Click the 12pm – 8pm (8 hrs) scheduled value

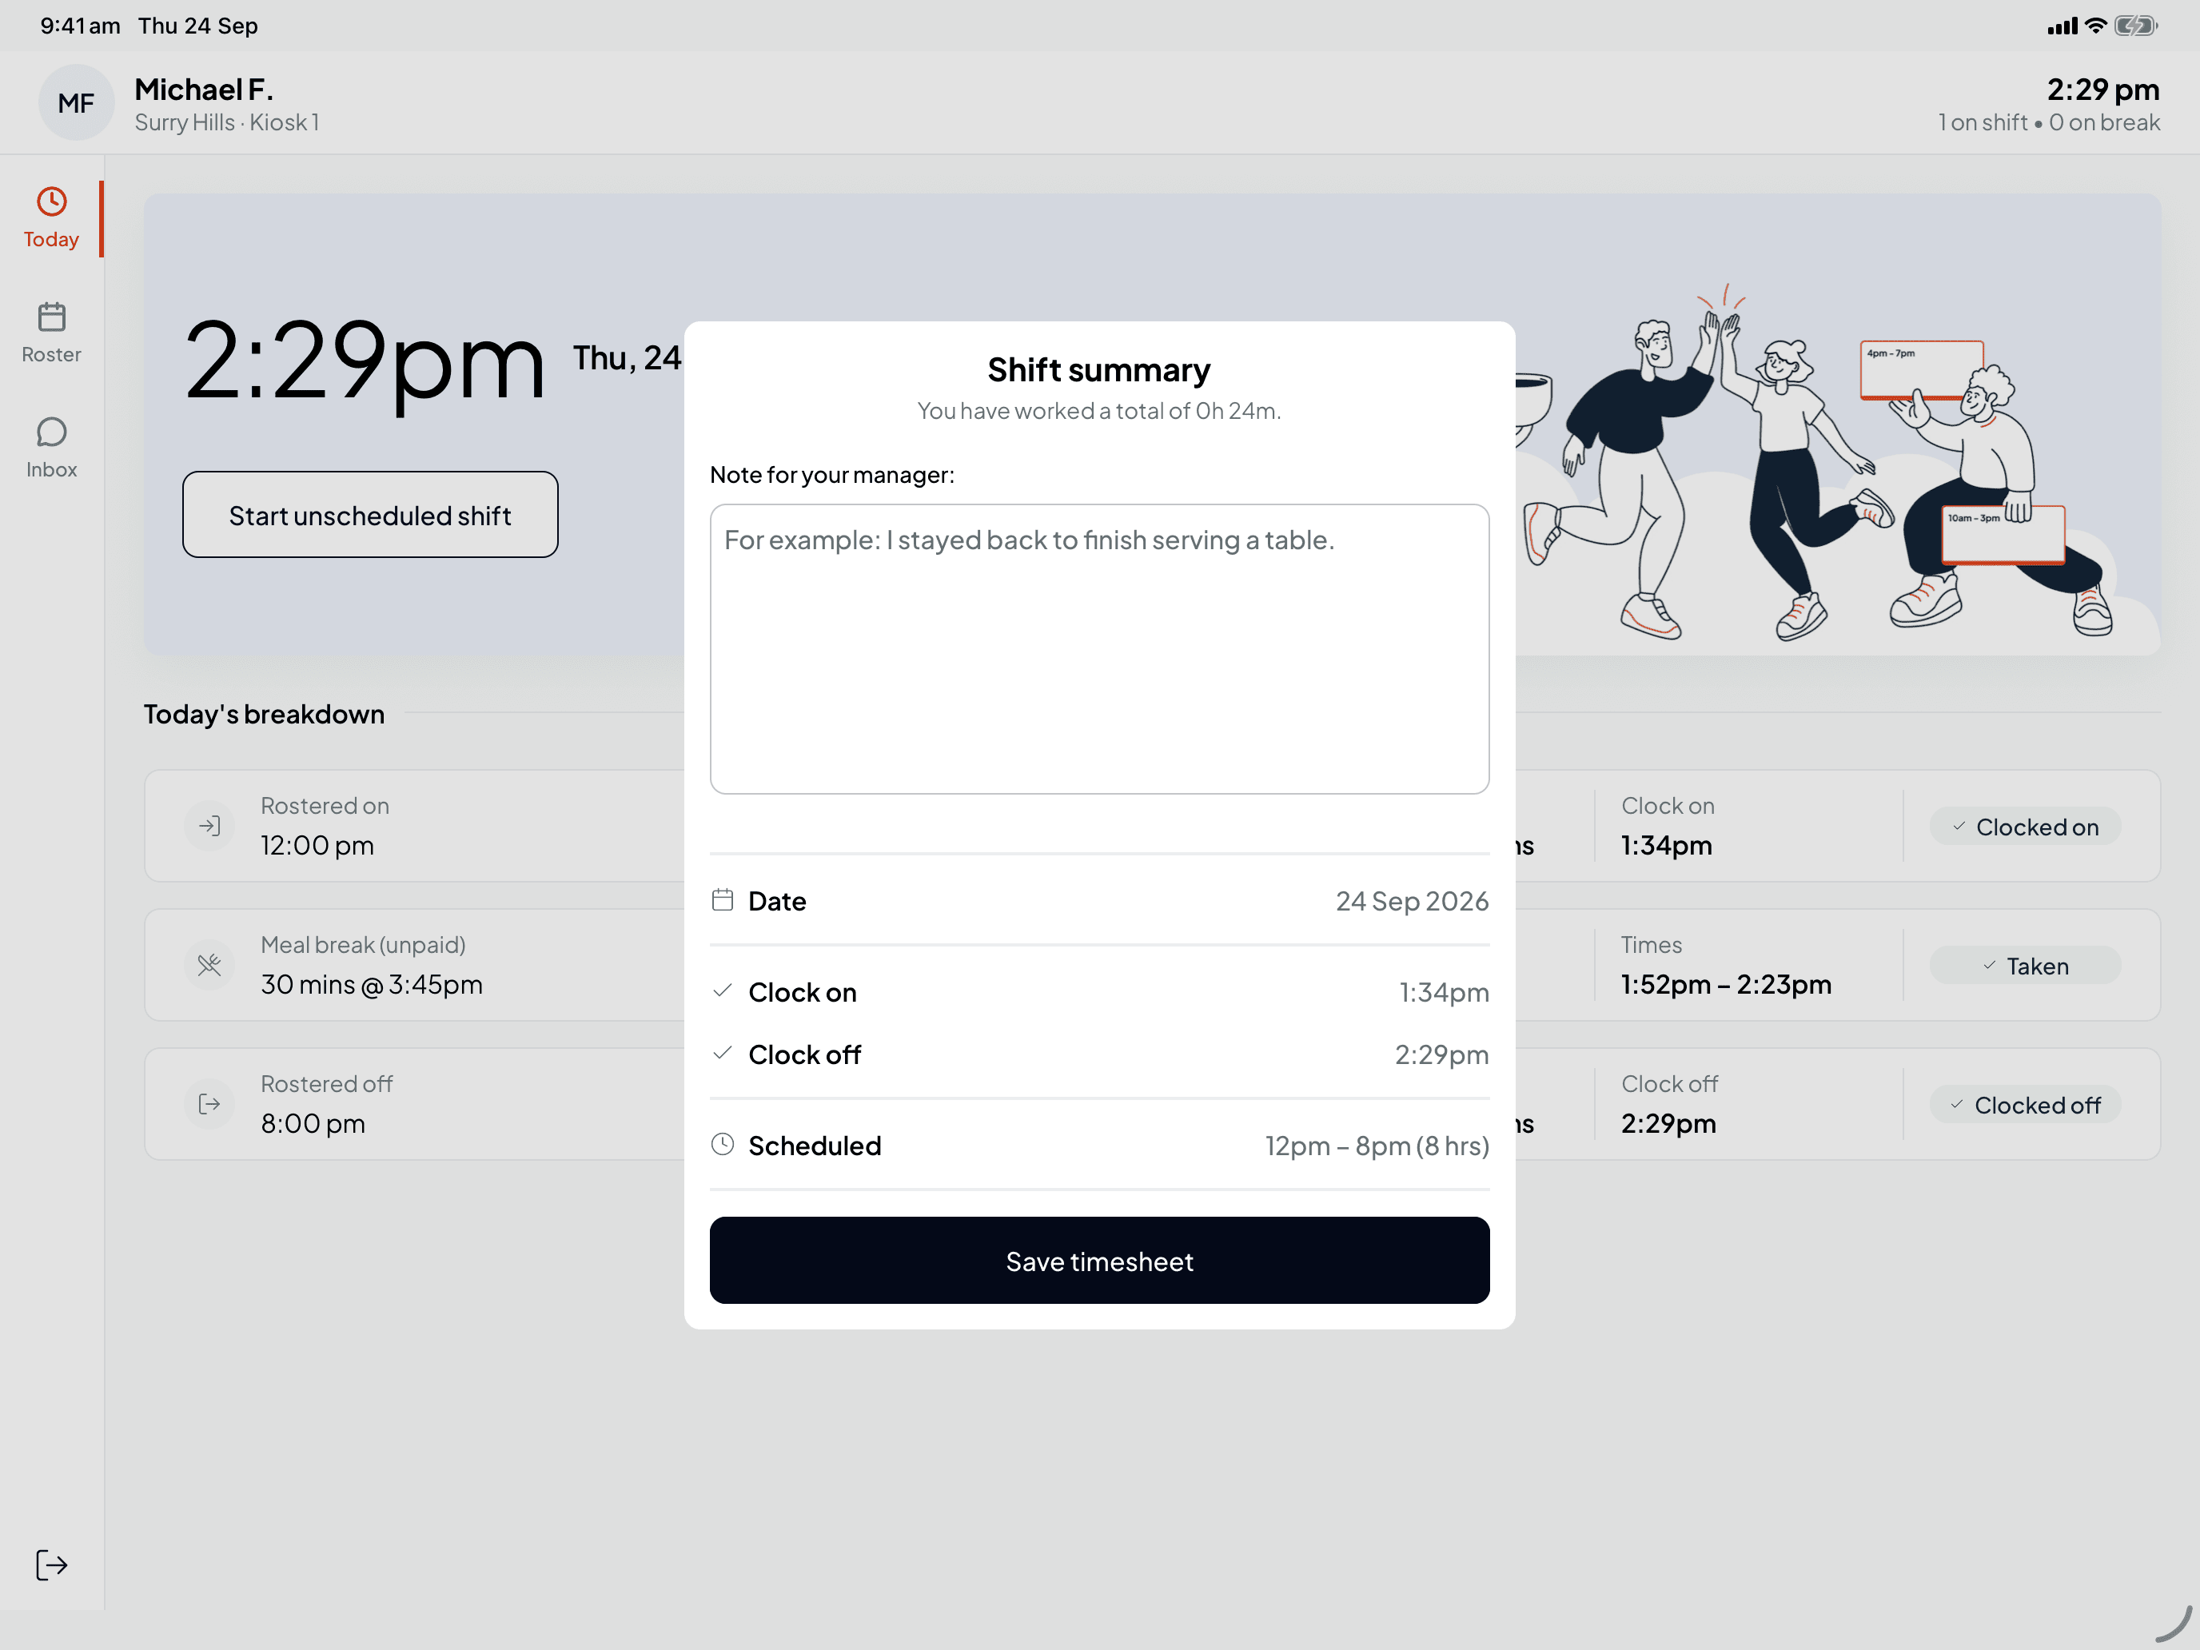click(x=1377, y=1146)
